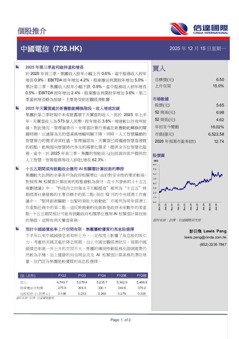Click the 買入 rating label
The width and height of the screenshot is (239, 339).
click(x=159, y=68)
